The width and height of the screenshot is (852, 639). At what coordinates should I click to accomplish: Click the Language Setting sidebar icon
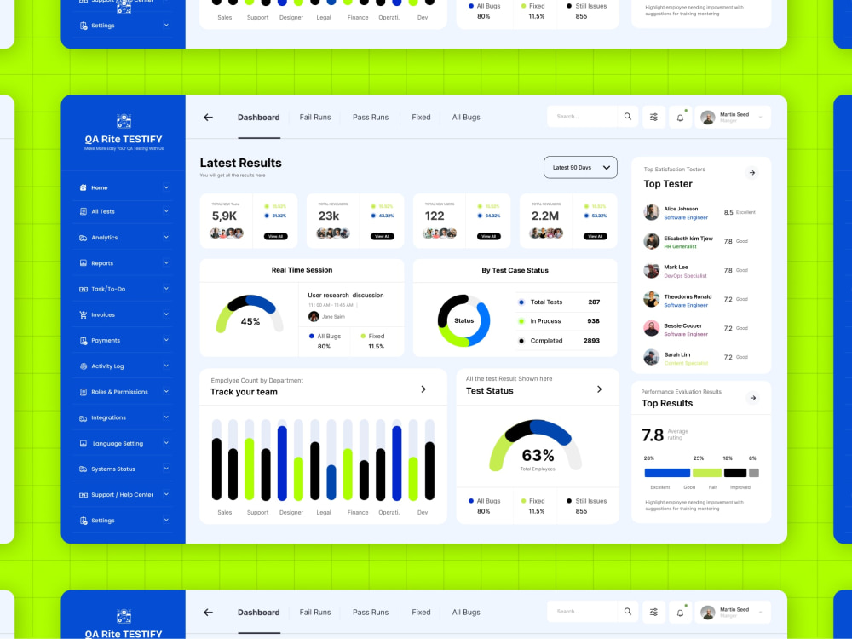83,443
